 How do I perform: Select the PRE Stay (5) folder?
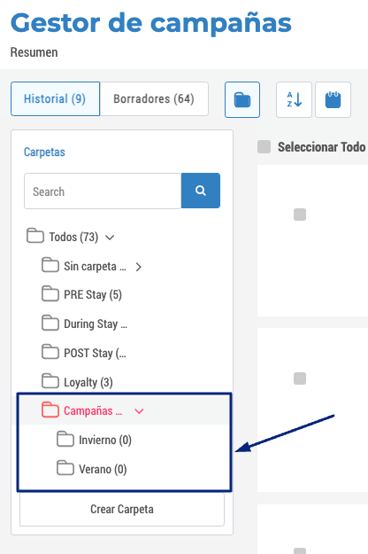pos(81,294)
